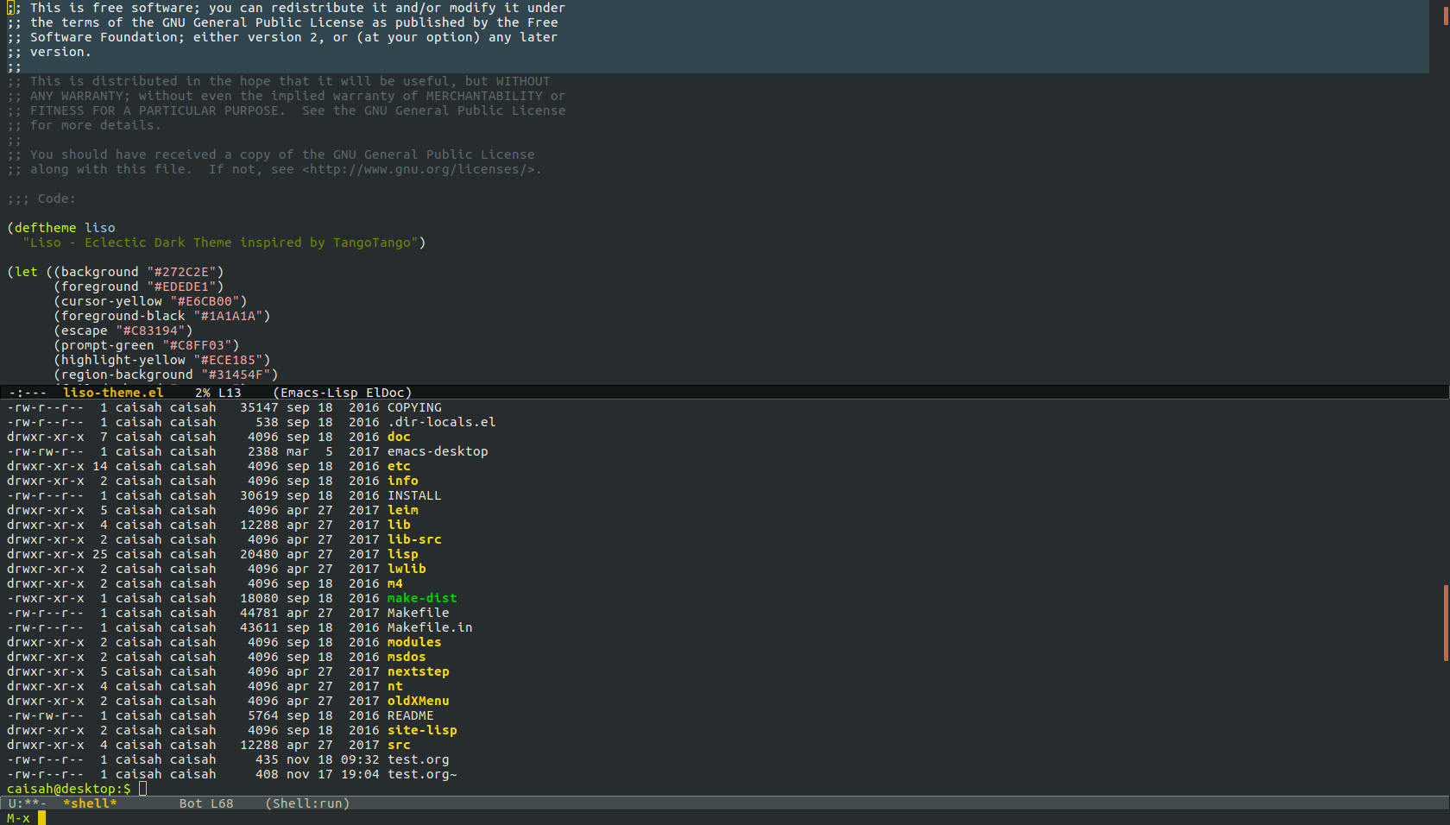
Task: Click the lib-src directory entry
Action: coord(414,539)
